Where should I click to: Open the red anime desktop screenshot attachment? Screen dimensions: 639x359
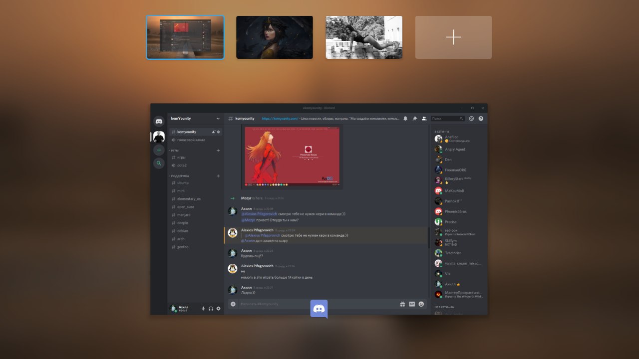pyautogui.click(x=292, y=157)
